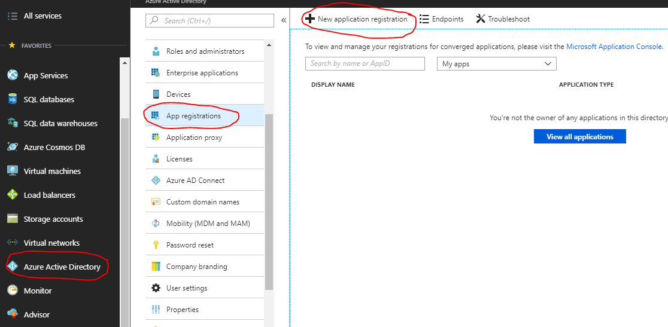This screenshot has height=327, width=668.
Task: Click the App Services globe icon
Action: click(13, 75)
